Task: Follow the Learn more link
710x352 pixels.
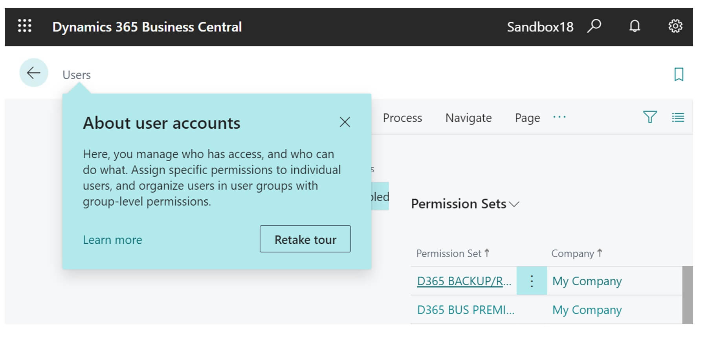Action: 112,240
